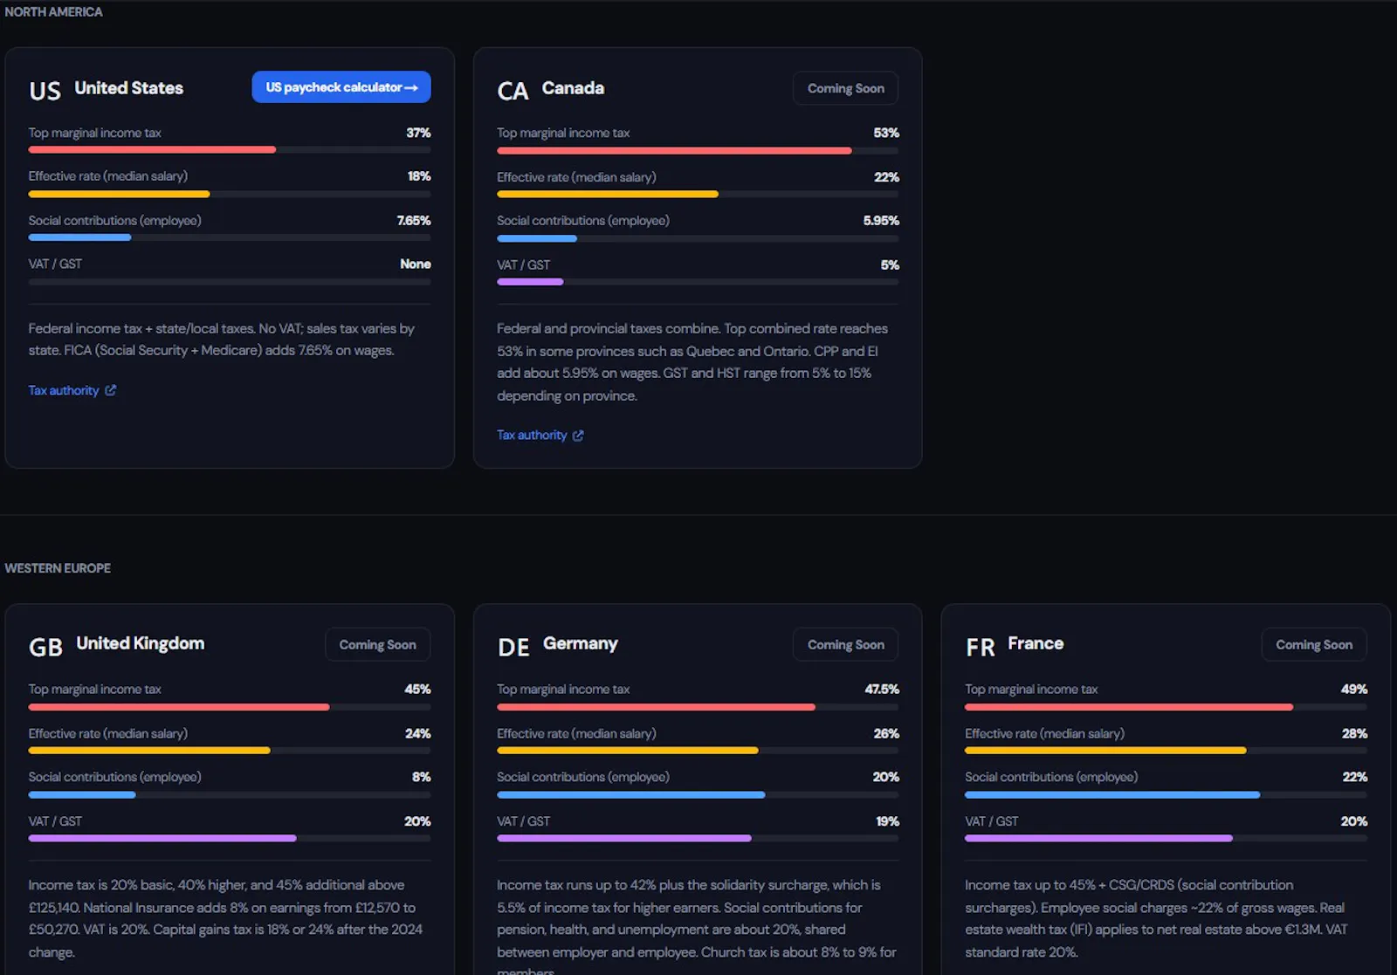Click the GB country code badge
Image resolution: width=1397 pixels, height=975 pixels.
click(x=45, y=647)
